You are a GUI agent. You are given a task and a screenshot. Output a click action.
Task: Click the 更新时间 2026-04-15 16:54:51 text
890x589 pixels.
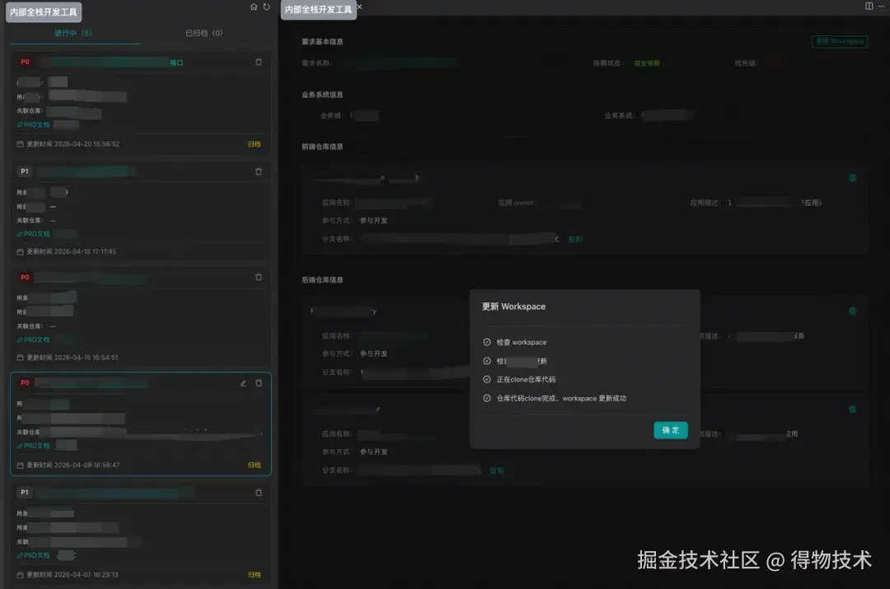pyautogui.click(x=73, y=358)
